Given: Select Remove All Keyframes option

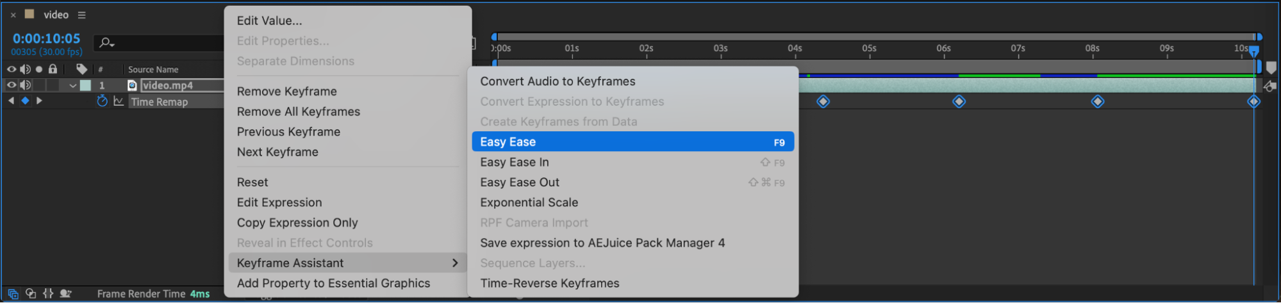Looking at the screenshot, I should [298, 111].
